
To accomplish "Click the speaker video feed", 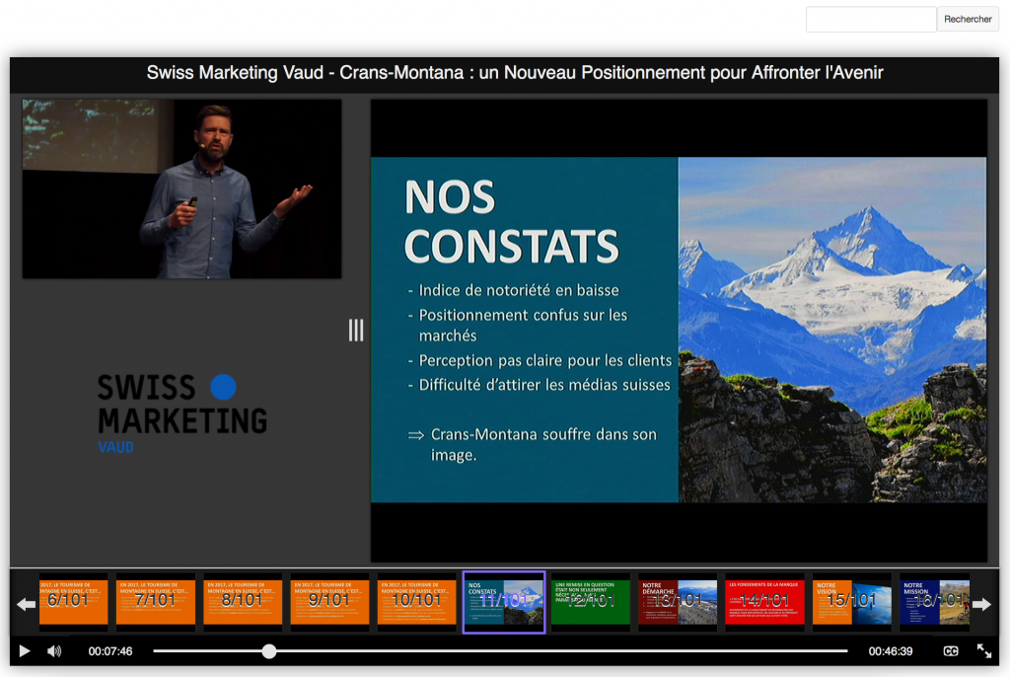I will (181, 188).
